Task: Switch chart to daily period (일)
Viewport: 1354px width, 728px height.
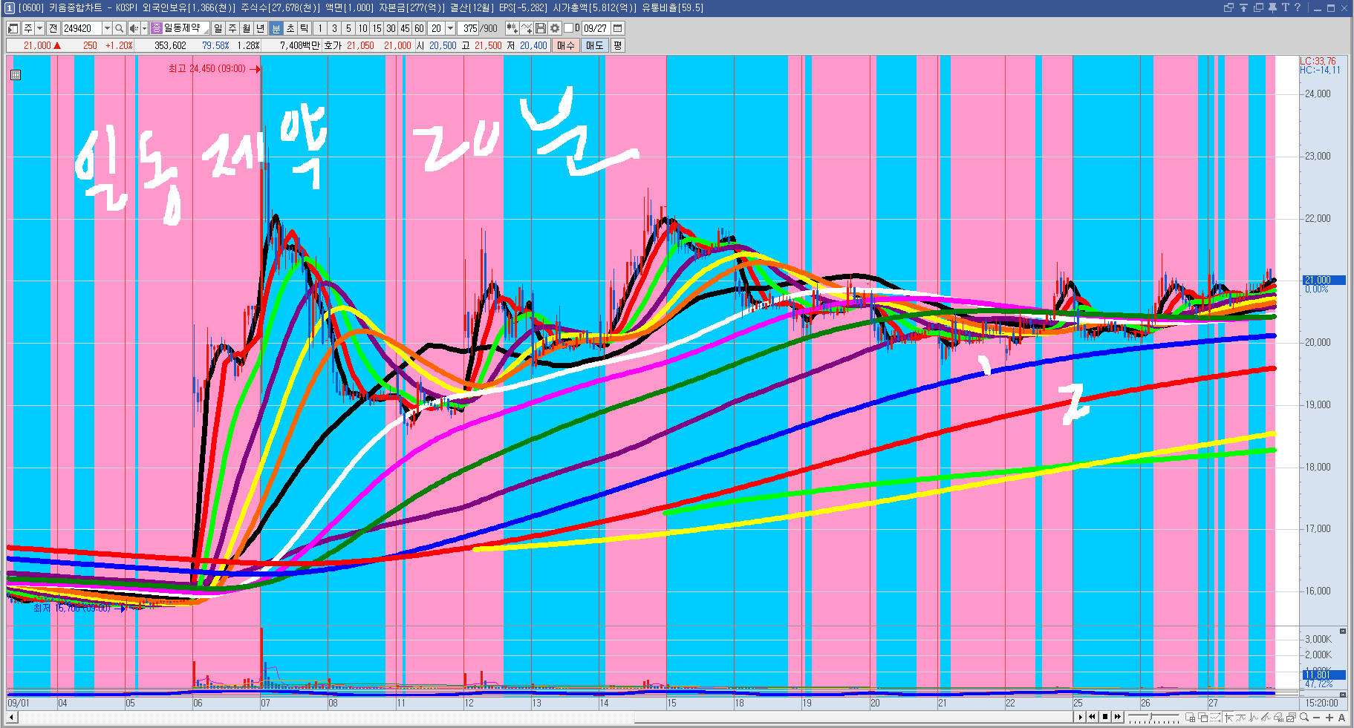Action: pyautogui.click(x=218, y=28)
